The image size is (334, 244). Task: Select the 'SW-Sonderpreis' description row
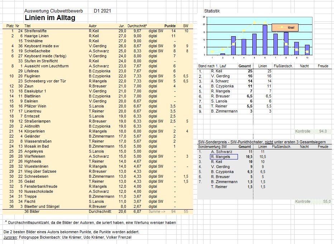262,142
